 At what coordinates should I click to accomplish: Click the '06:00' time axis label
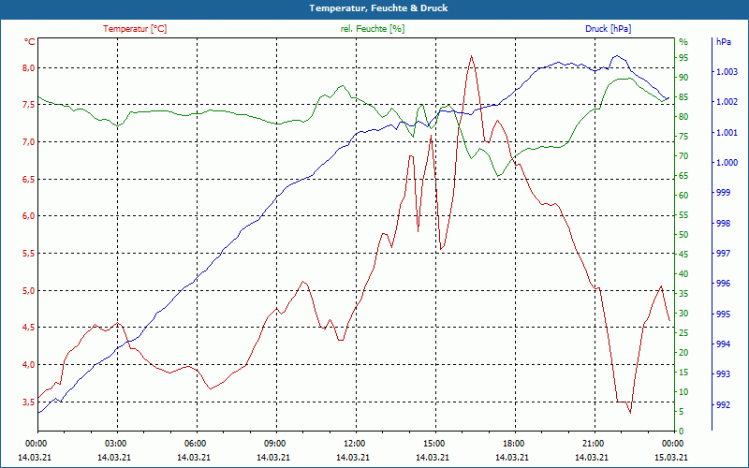point(195,444)
